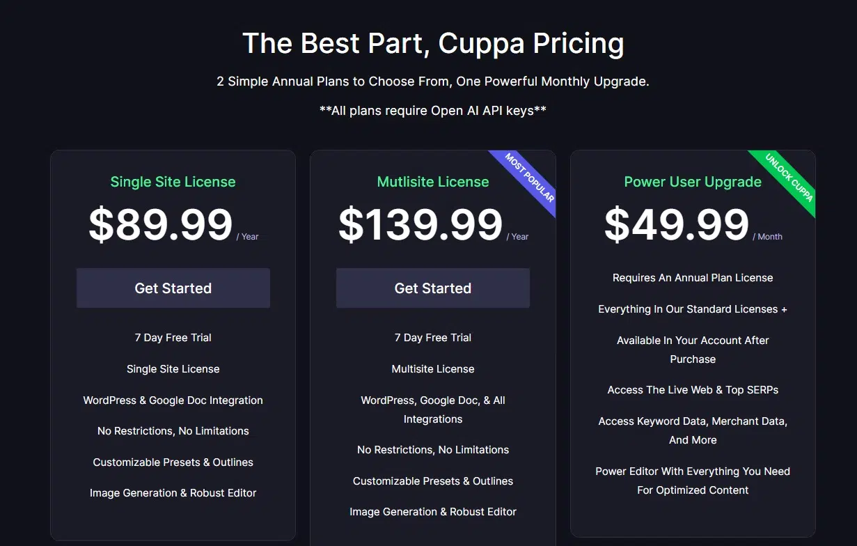Select the Power User Upgrade heading
The image size is (857, 546).
692,182
